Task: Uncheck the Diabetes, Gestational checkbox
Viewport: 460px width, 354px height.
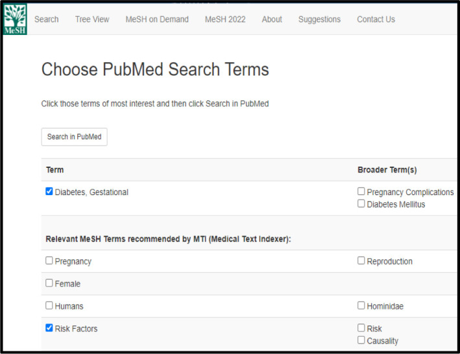Action: click(49, 191)
